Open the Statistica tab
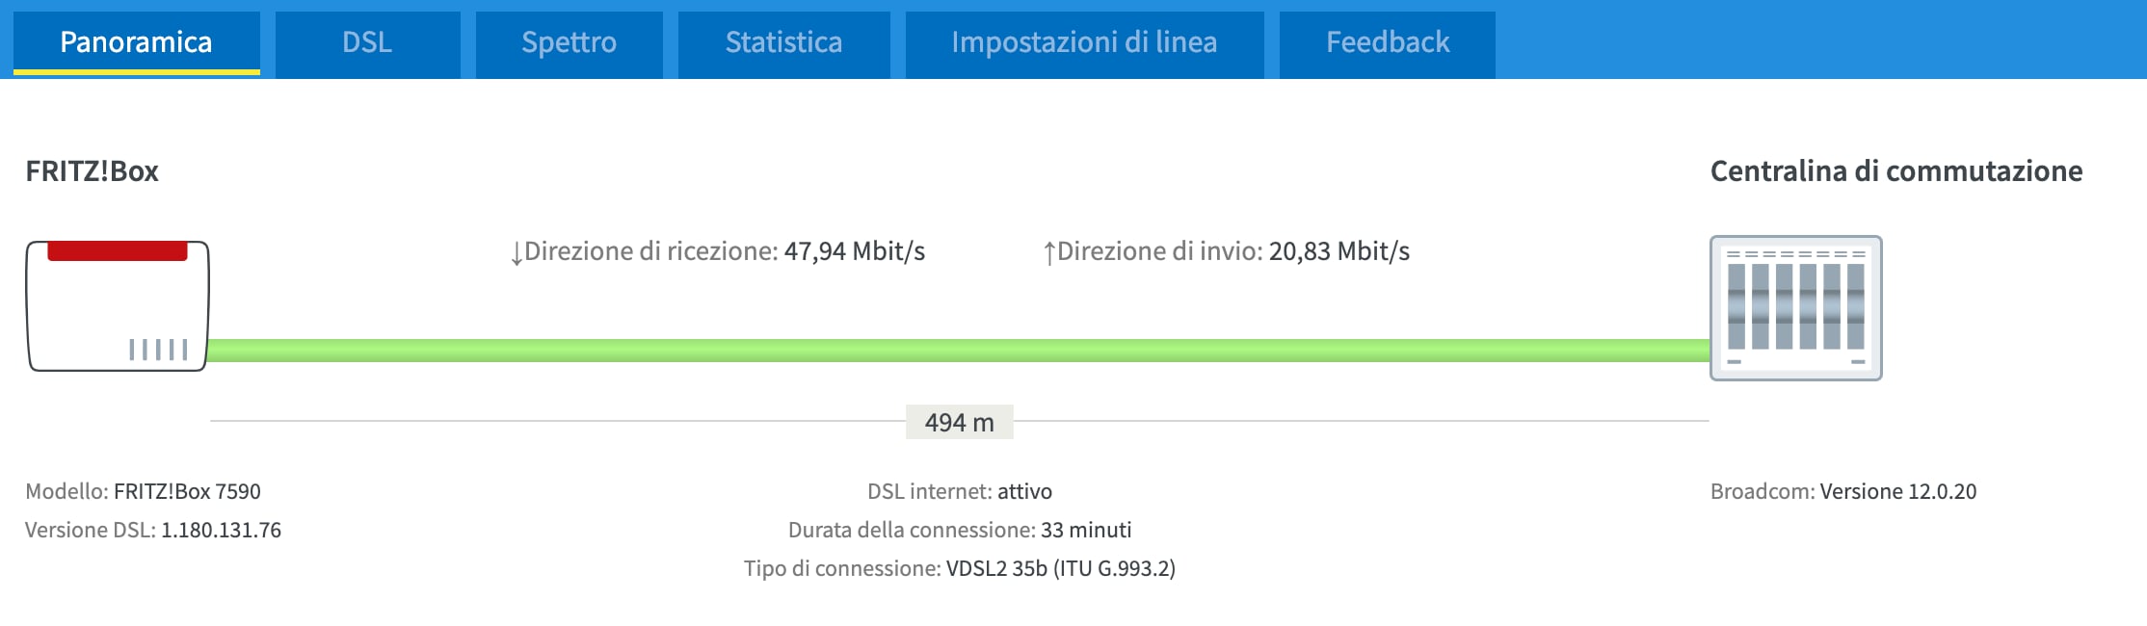 [783, 43]
